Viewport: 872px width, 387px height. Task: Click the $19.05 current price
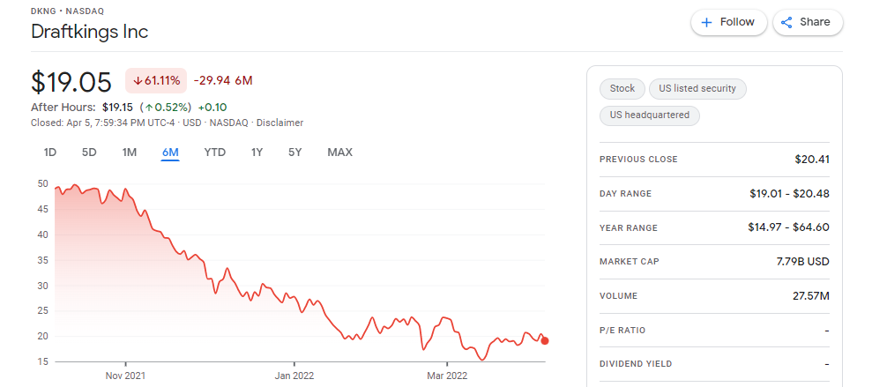71,82
